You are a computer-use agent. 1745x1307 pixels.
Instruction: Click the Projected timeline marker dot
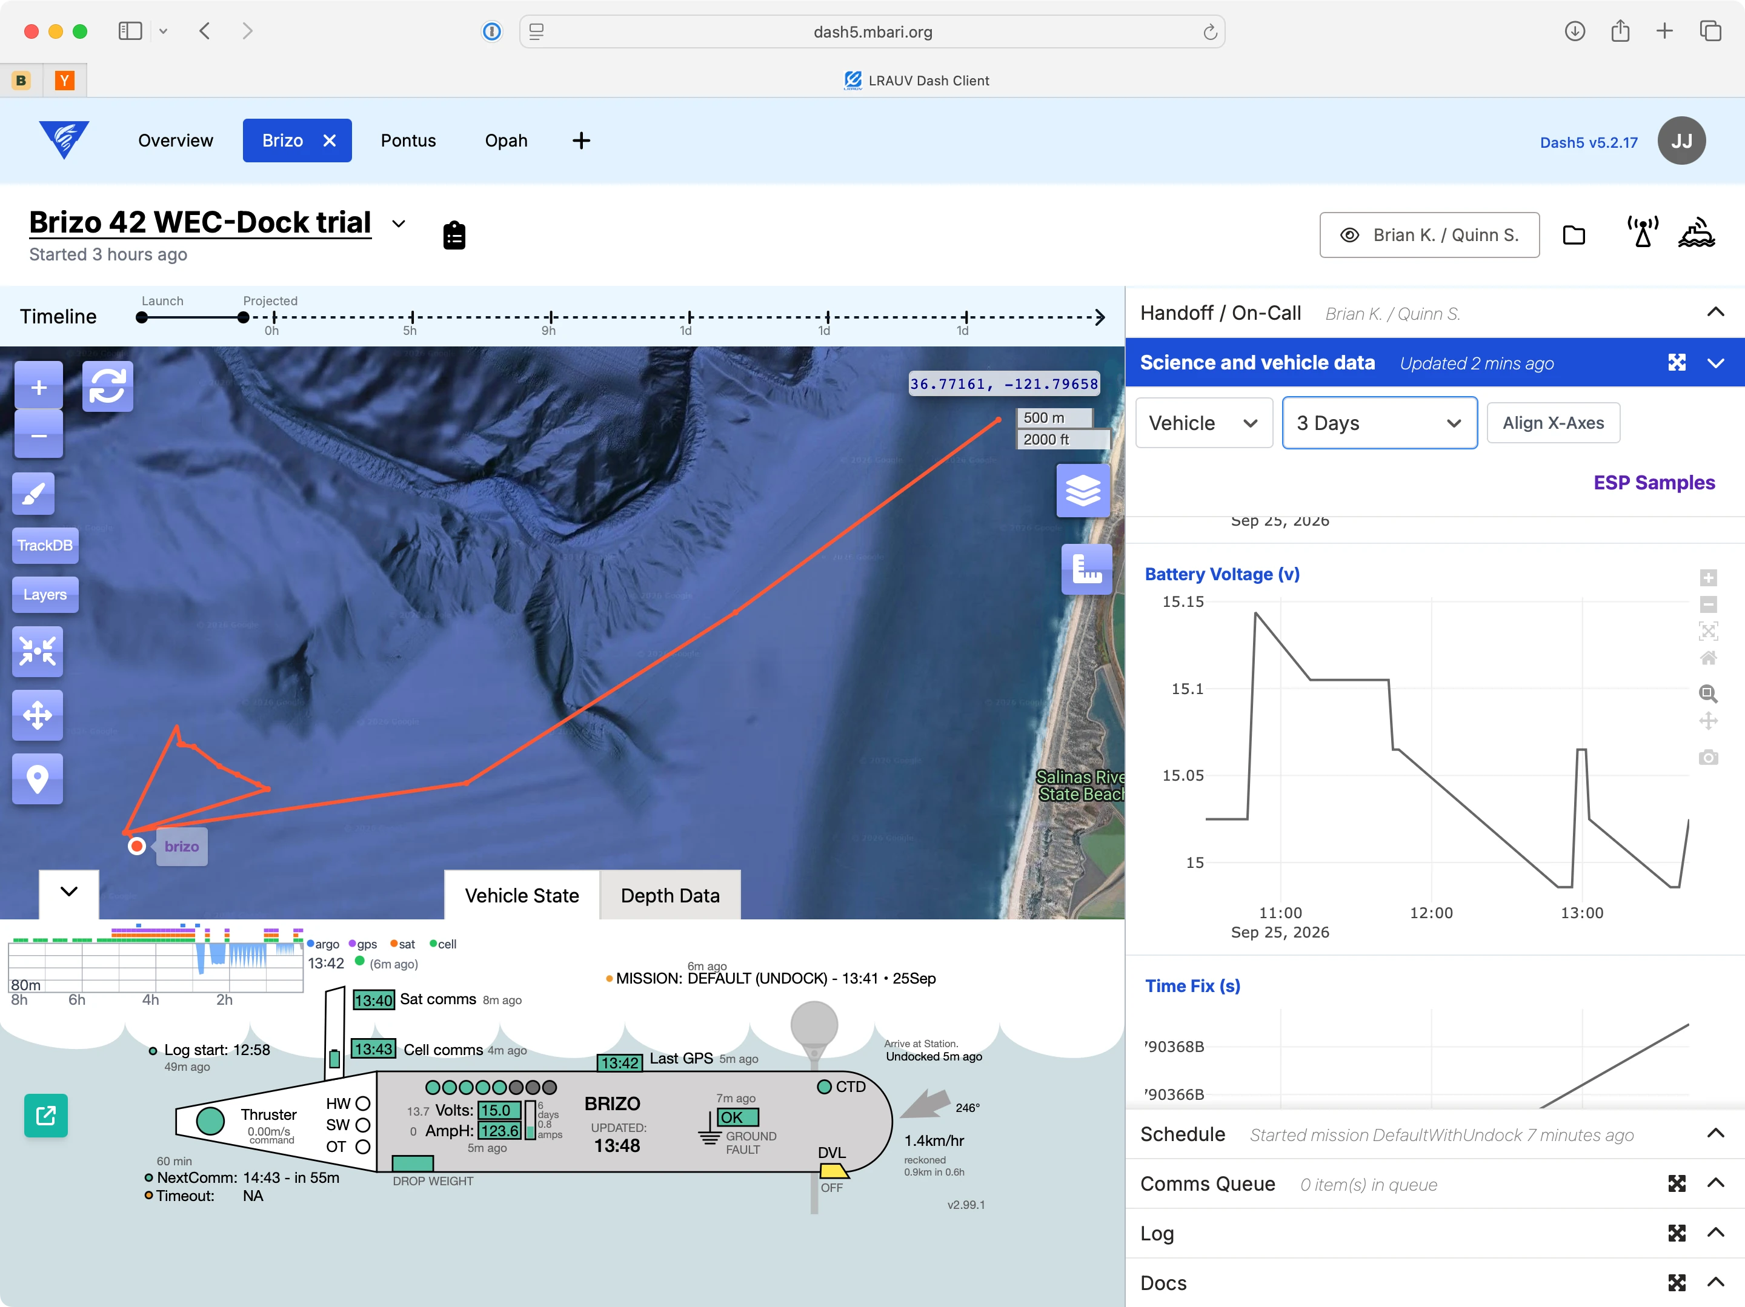point(244,317)
